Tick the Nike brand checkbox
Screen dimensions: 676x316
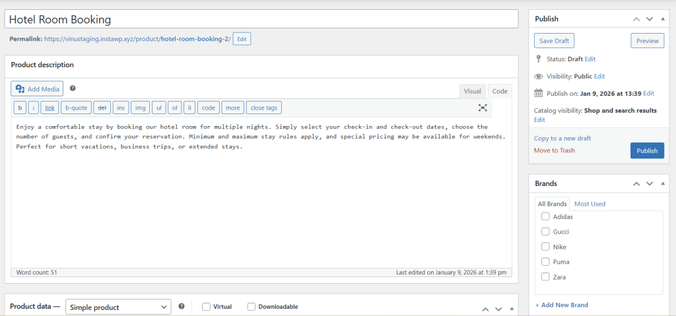(x=545, y=247)
